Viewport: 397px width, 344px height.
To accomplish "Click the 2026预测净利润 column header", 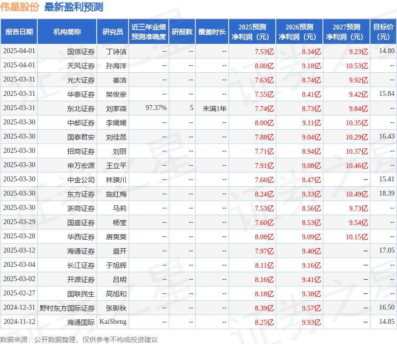I will click(x=299, y=31).
